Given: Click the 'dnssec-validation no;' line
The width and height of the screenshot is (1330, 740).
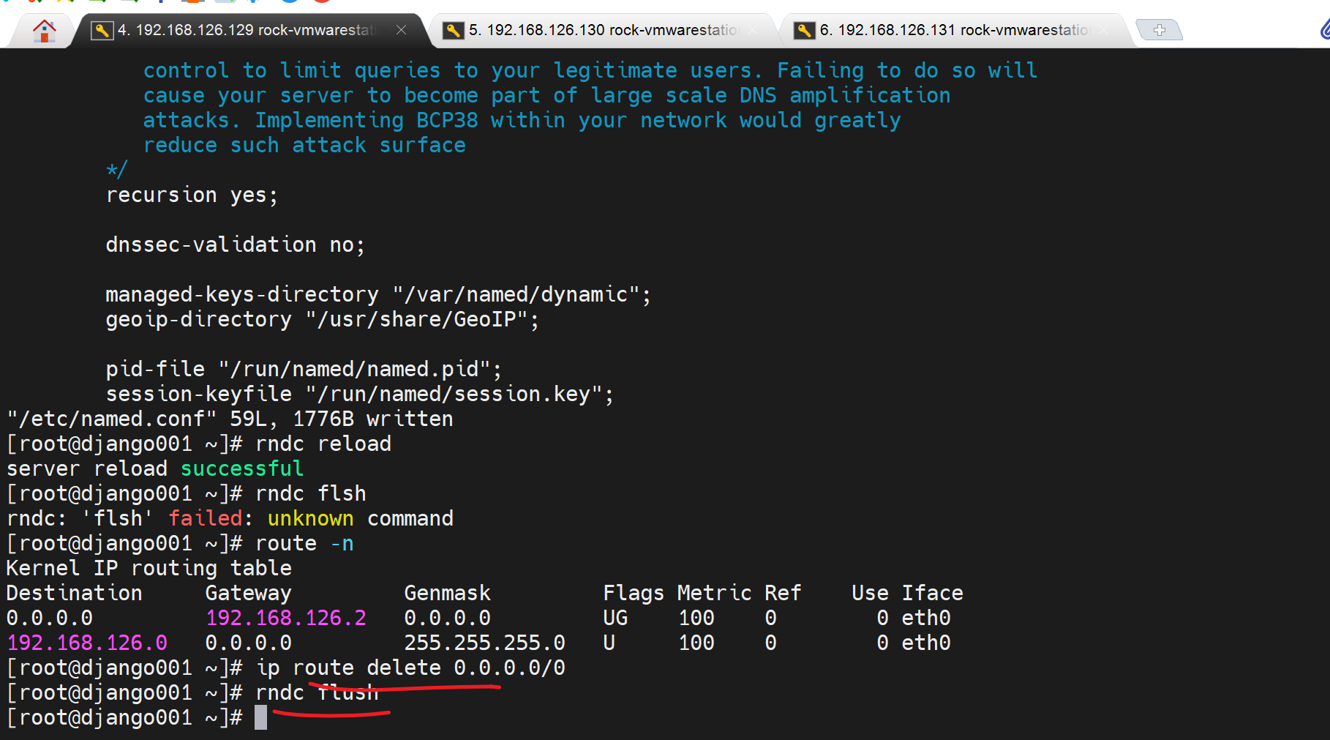Looking at the screenshot, I should [x=236, y=244].
